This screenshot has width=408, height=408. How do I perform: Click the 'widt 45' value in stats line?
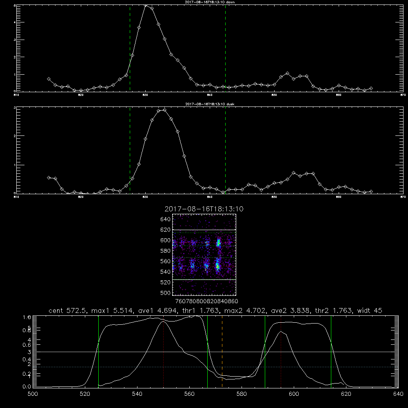(x=370, y=310)
